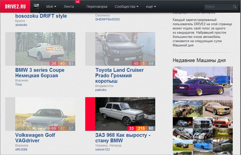Open patriotru user profile
This screenshot has height=155, width=241.
pos(101,90)
